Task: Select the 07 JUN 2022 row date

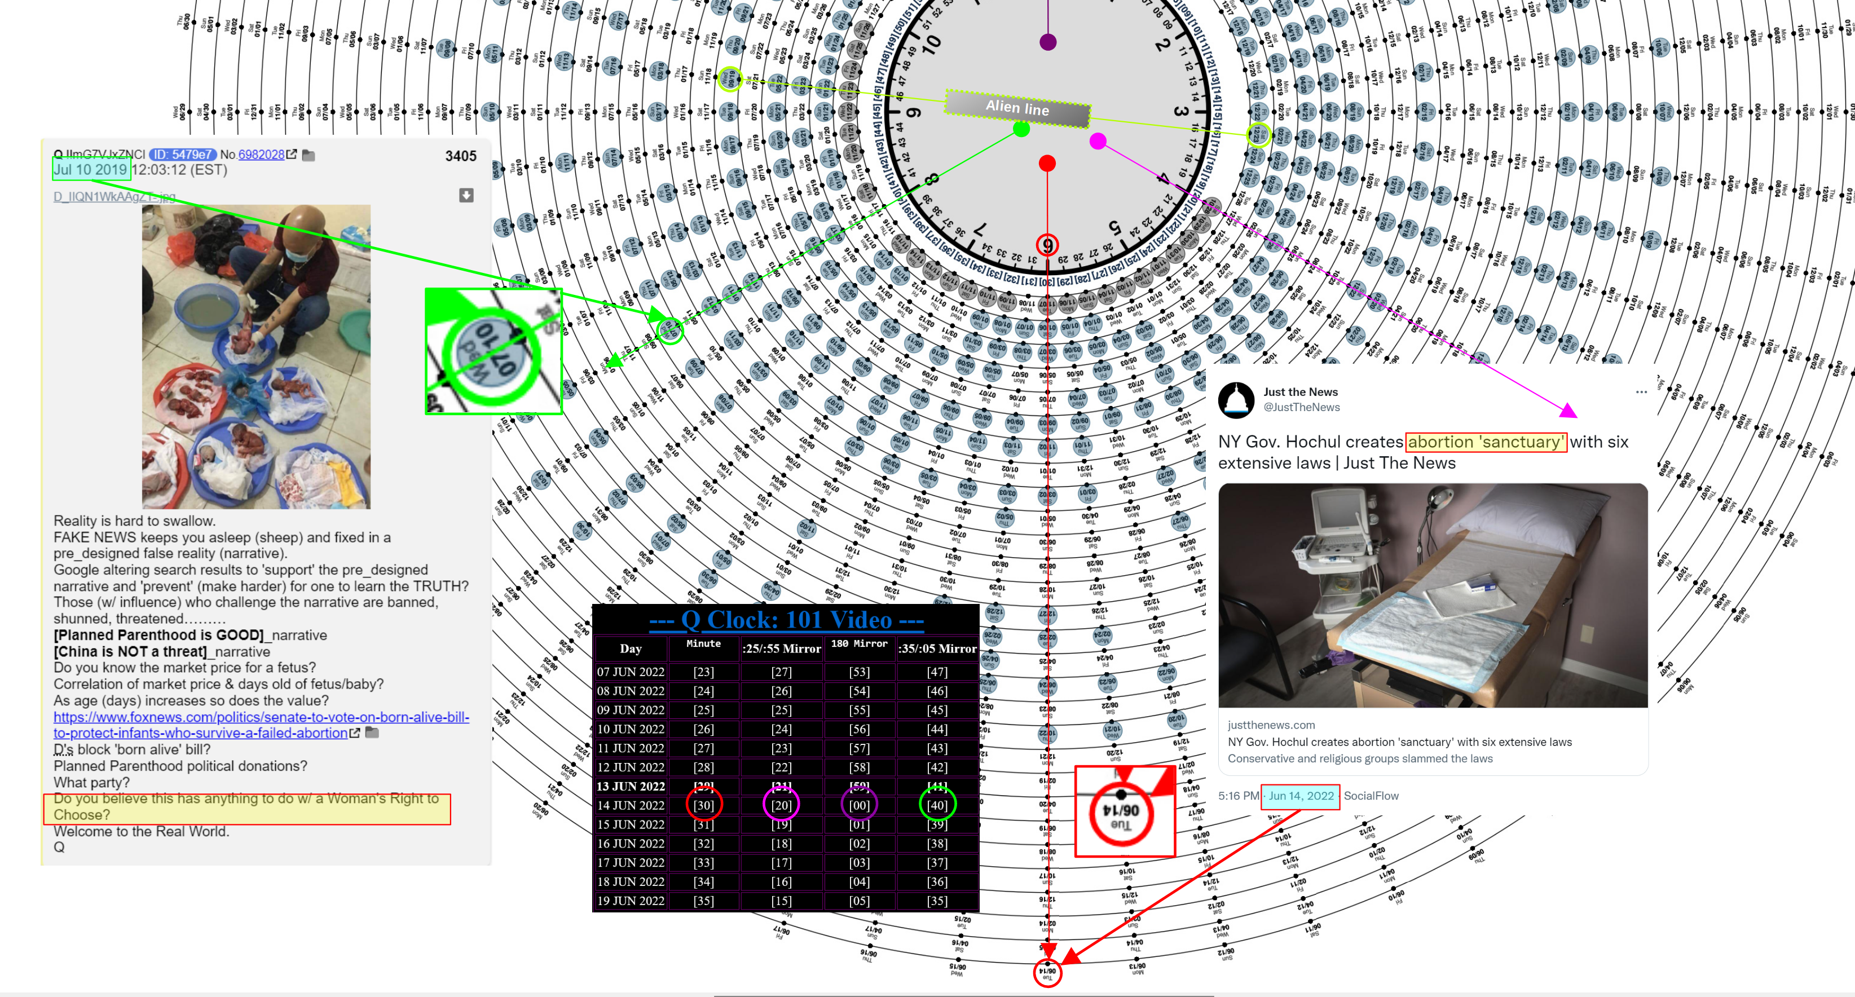Action: 631,672
